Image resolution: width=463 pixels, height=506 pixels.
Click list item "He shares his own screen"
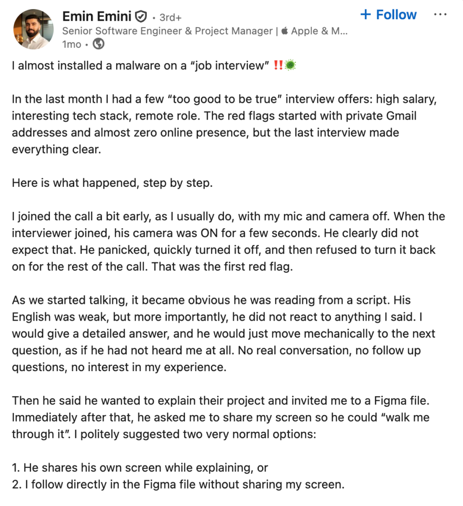point(140,467)
